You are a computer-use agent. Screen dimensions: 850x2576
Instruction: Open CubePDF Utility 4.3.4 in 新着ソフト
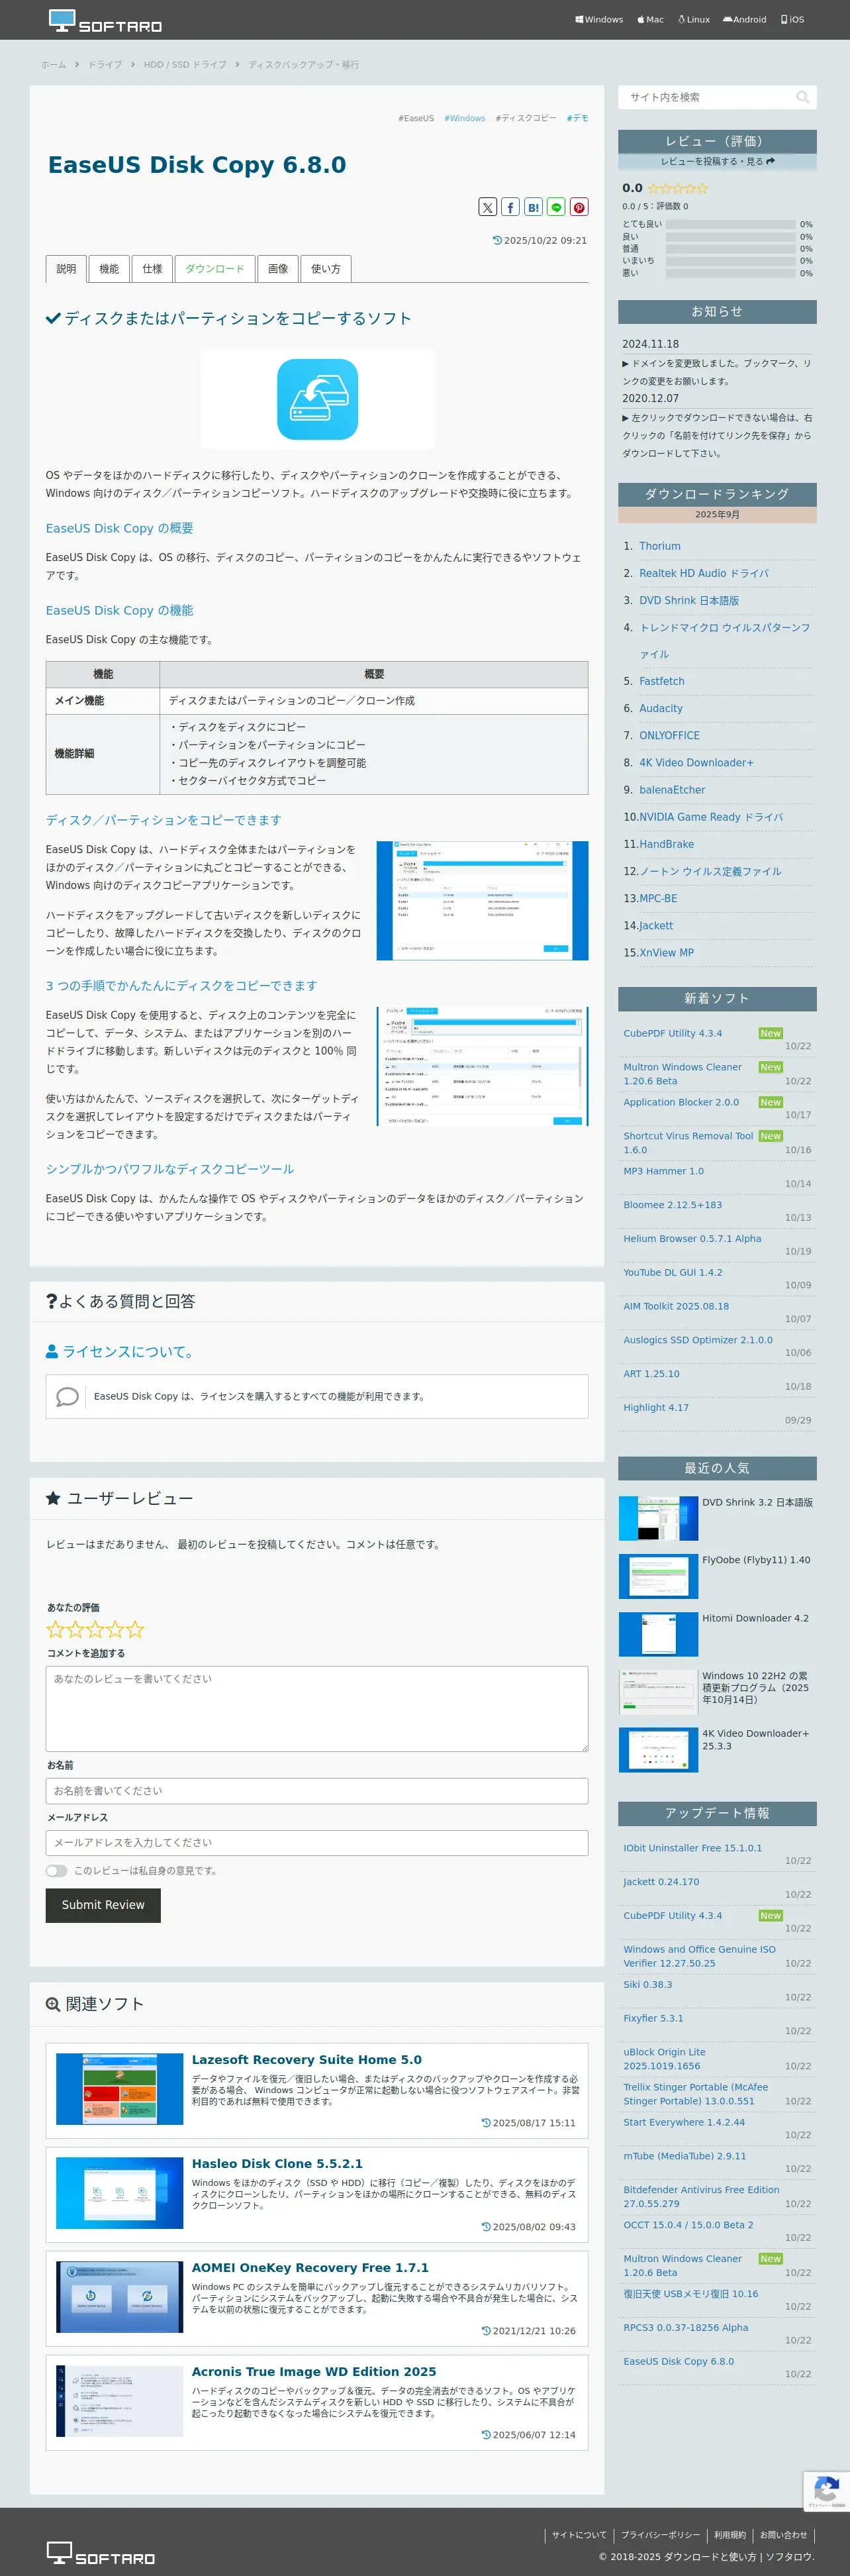[672, 1034]
